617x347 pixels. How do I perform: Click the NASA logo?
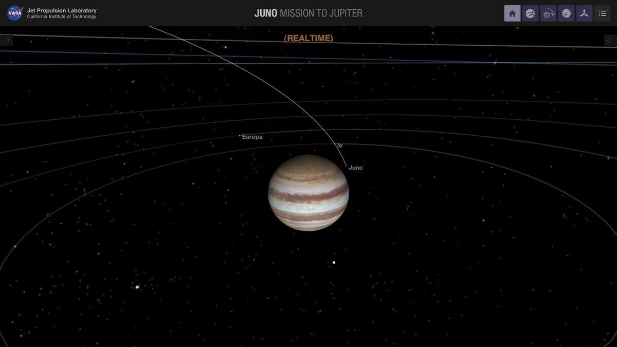point(14,13)
